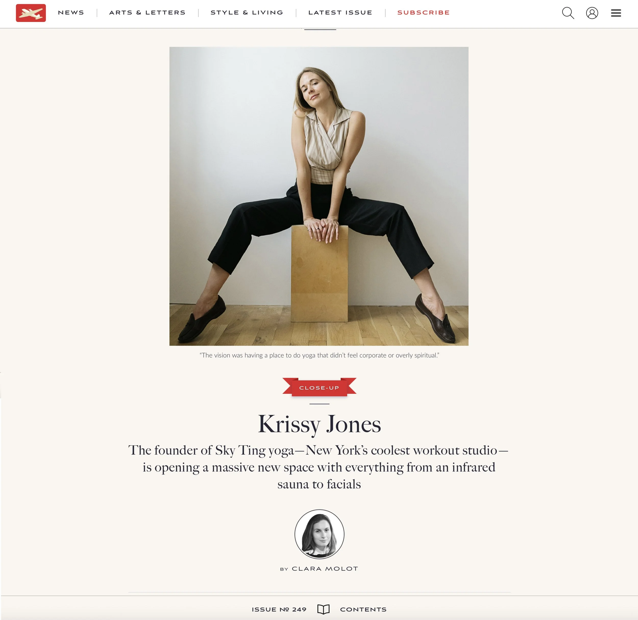This screenshot has width=638, height=620.
Task: Open Contents in the bottom bar
Action: (x=363, y=609)
